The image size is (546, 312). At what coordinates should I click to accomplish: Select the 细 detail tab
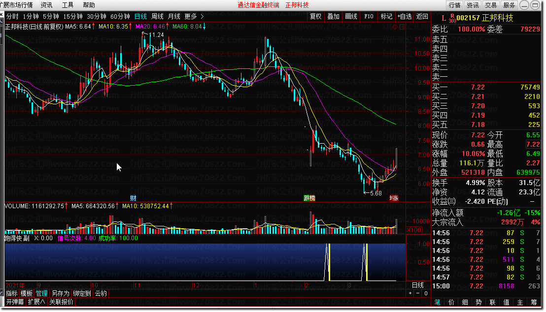click(465, 302)
